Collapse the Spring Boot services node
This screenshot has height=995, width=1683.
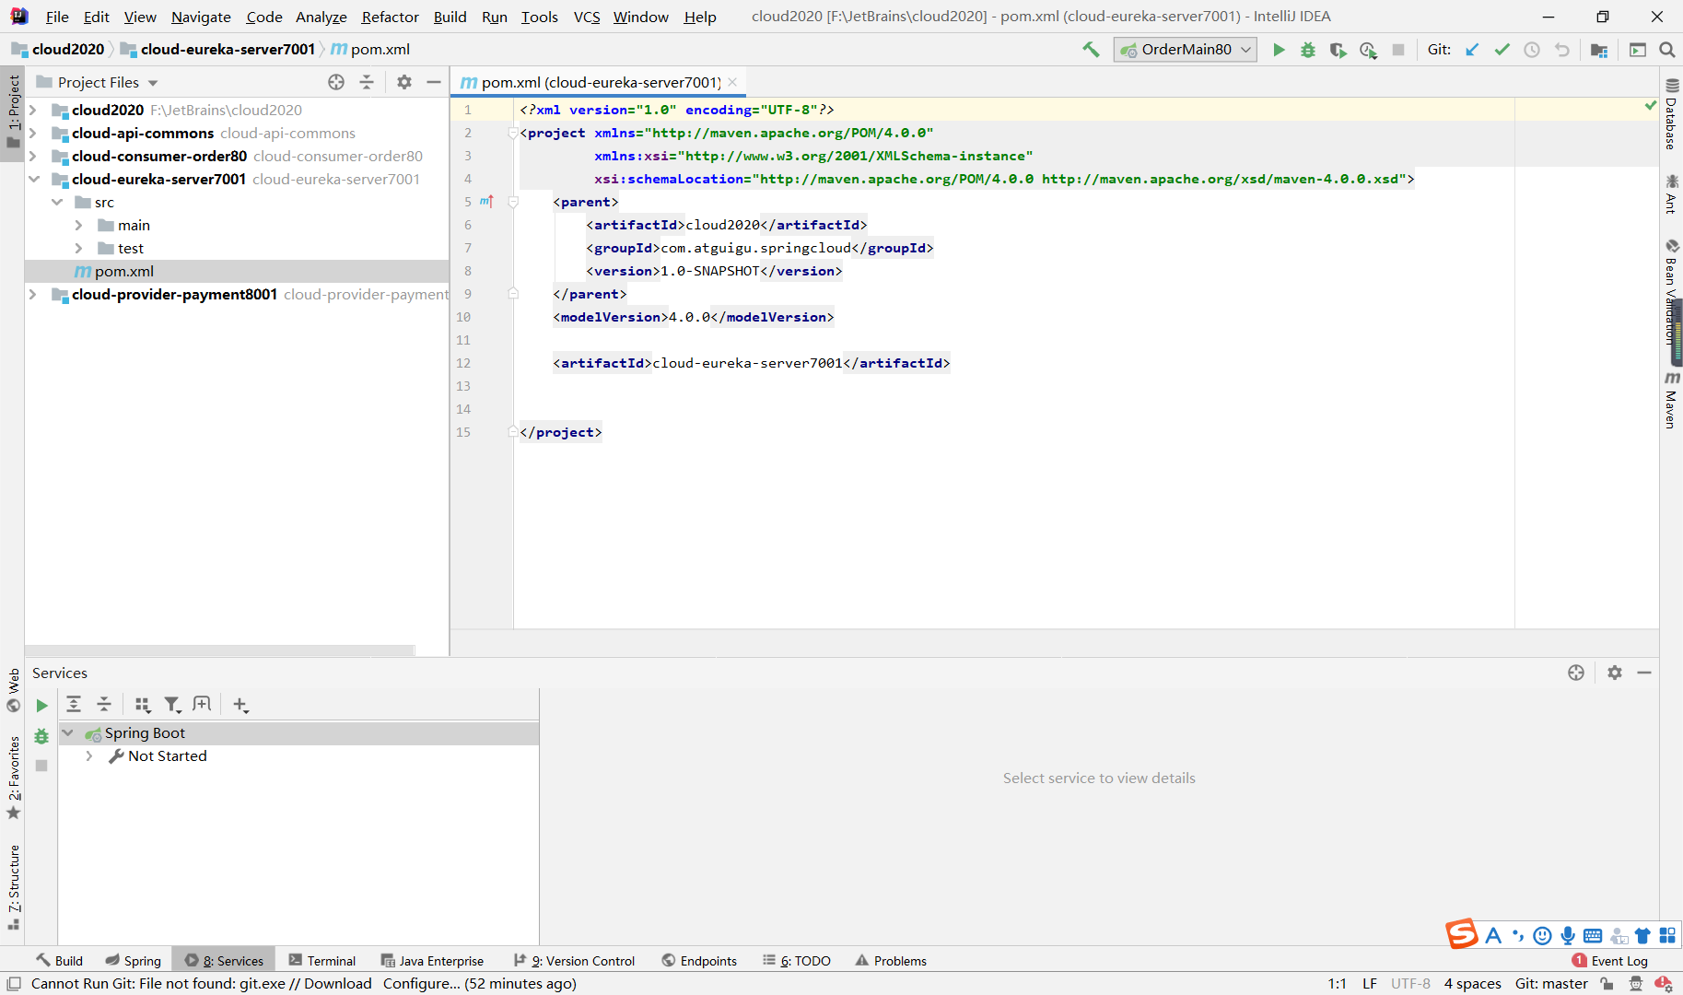(x=67, y=733)
